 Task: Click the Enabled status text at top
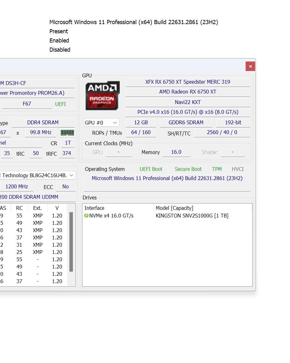(59, 41)
